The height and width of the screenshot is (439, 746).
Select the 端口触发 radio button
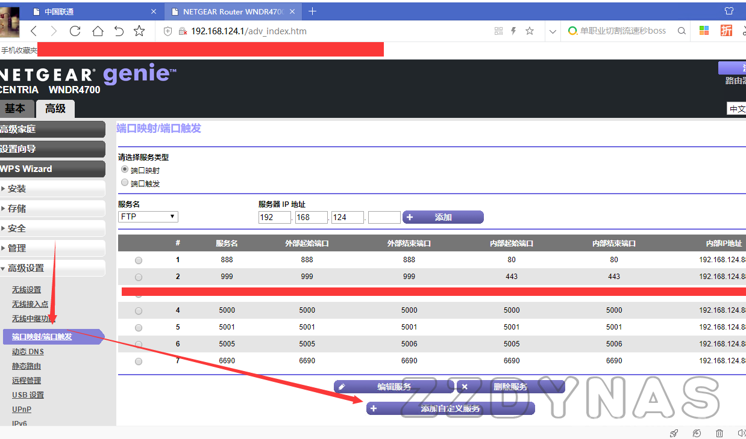tap(125, 183)
